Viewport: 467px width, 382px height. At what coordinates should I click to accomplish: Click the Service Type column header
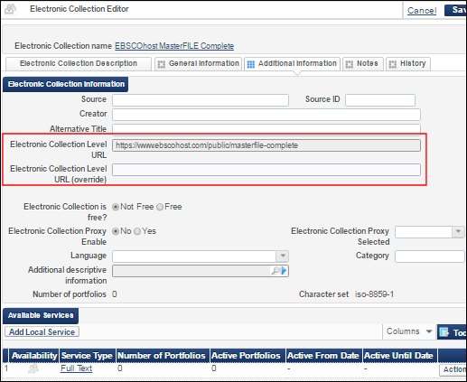(x=87, y=356)
